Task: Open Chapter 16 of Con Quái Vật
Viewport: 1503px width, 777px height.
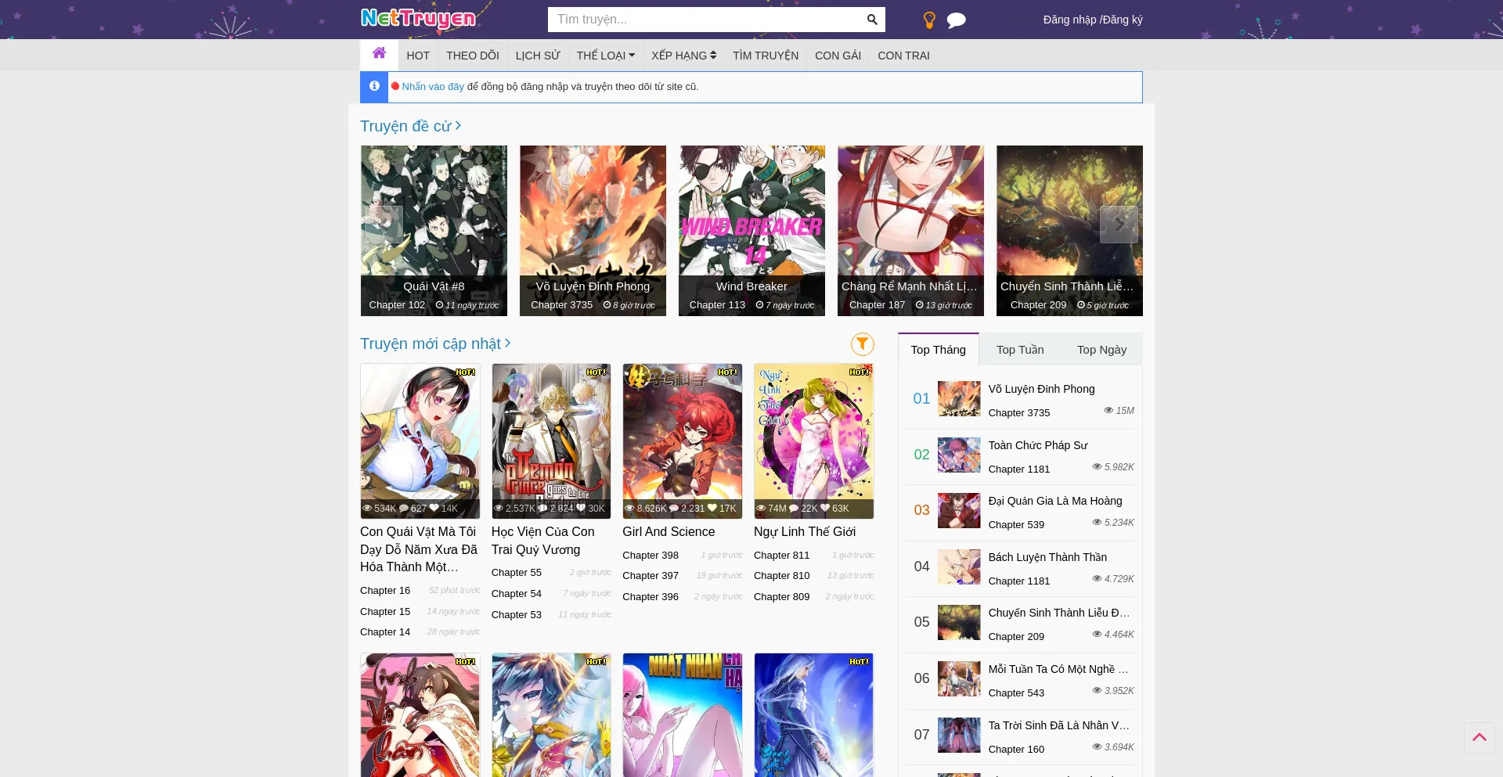Action: (385, 590)
